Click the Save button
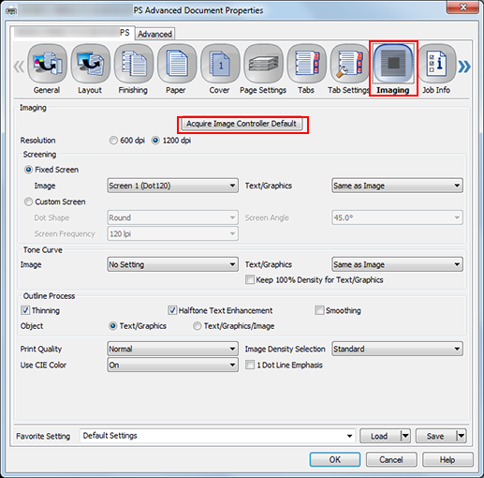The width and height of the screenshot is (484, 478). point(435,436)
